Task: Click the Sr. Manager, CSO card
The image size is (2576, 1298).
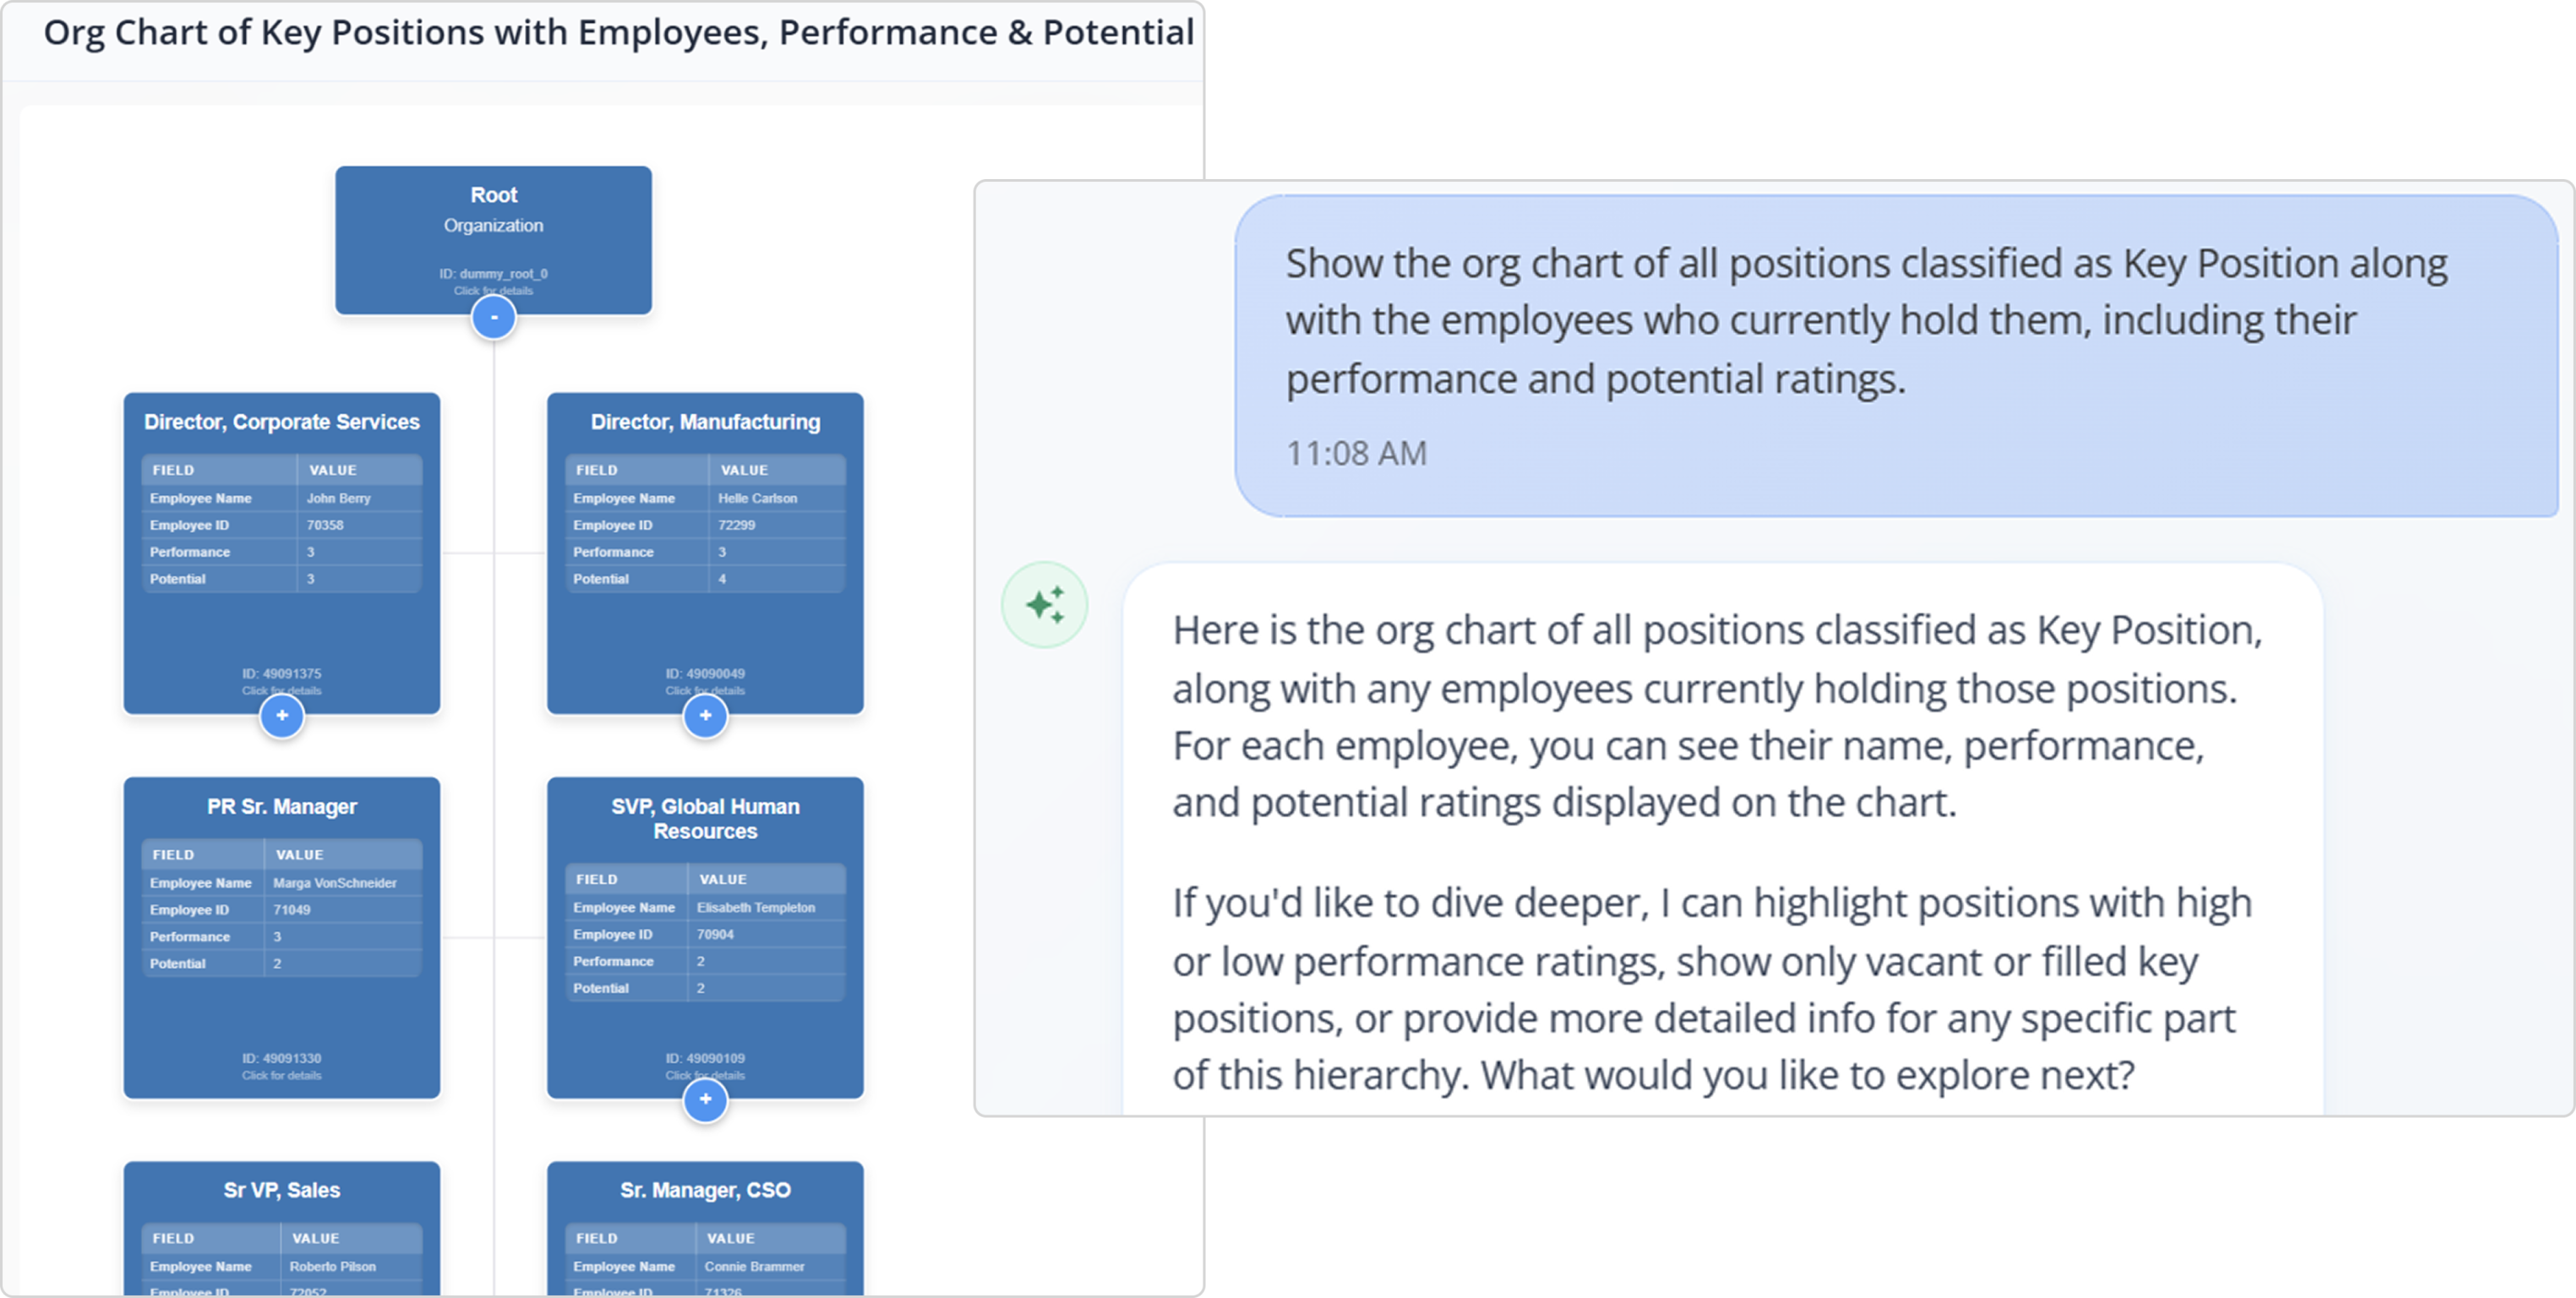Action: pos(705,1190)
